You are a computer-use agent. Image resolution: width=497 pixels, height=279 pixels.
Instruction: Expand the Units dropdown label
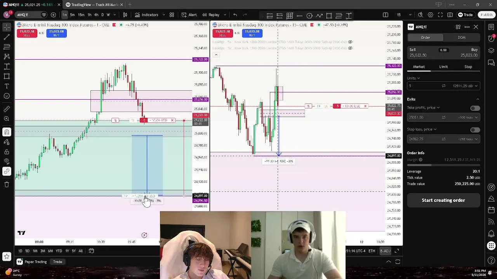(x=414, y=78)
